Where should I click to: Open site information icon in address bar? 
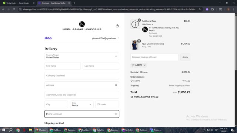[20, 9]
